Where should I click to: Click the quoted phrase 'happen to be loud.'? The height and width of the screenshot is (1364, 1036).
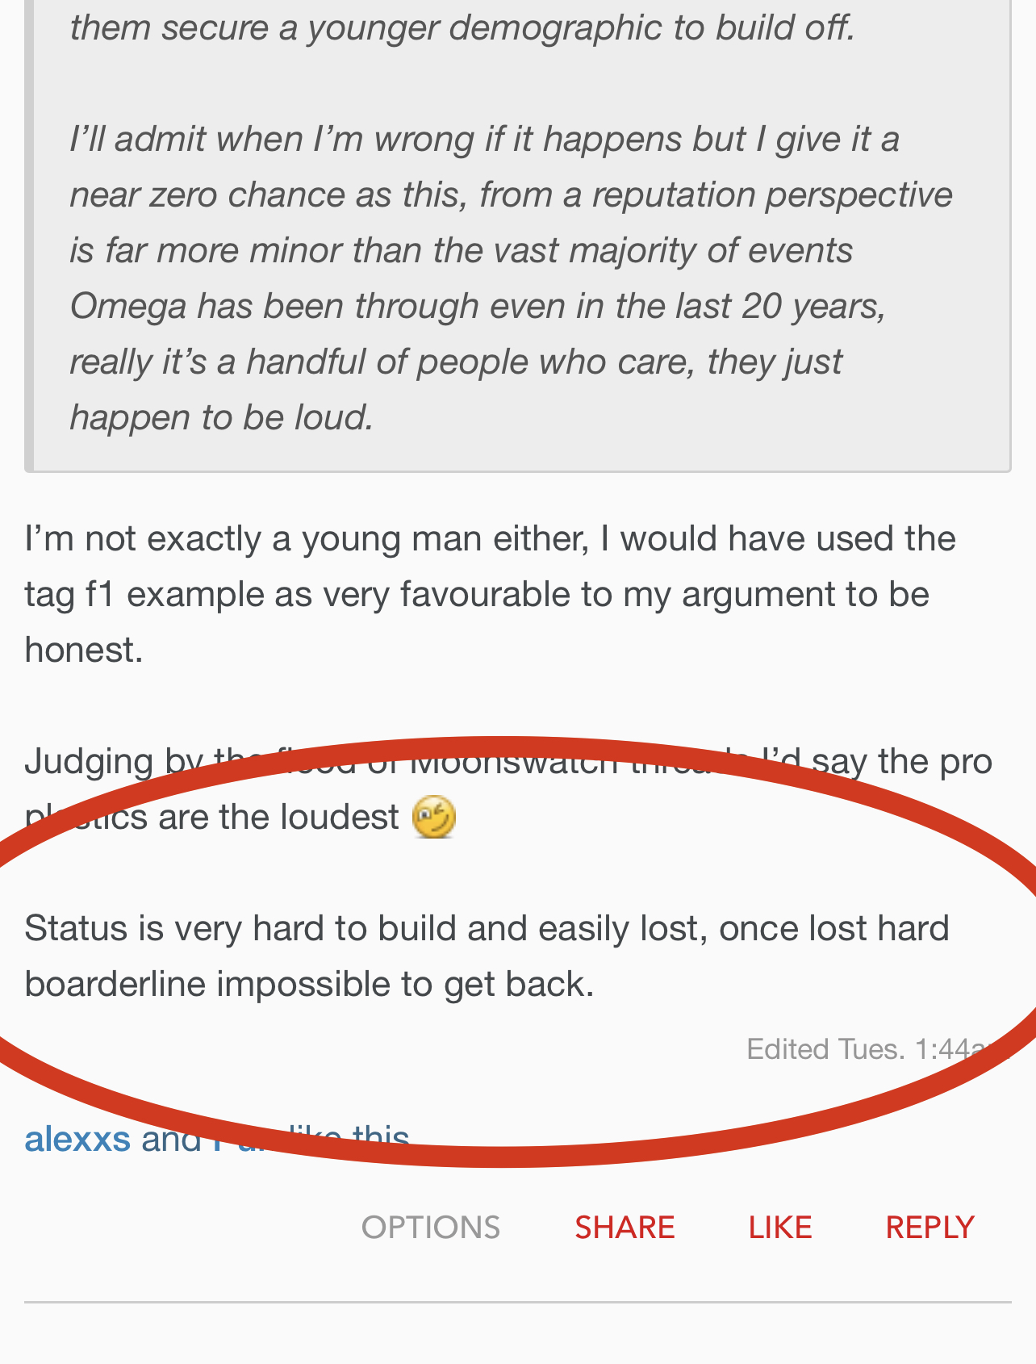[x=221, y=418]
